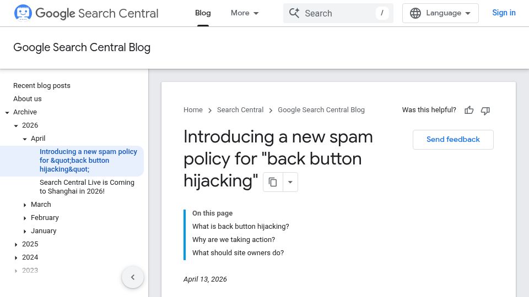Jump to Why are we taking action?

click(234, 239)
